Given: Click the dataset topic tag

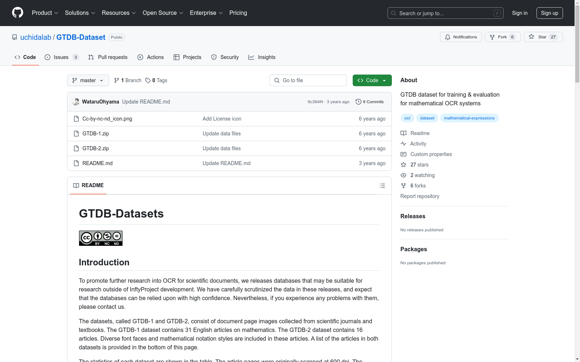Looking at the screenshot, I should tap(427, 118).
